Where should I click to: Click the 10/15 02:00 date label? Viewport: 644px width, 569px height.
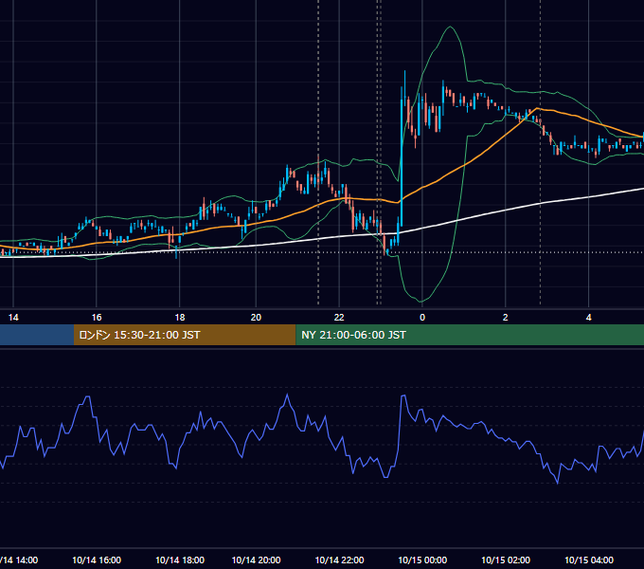506,560
